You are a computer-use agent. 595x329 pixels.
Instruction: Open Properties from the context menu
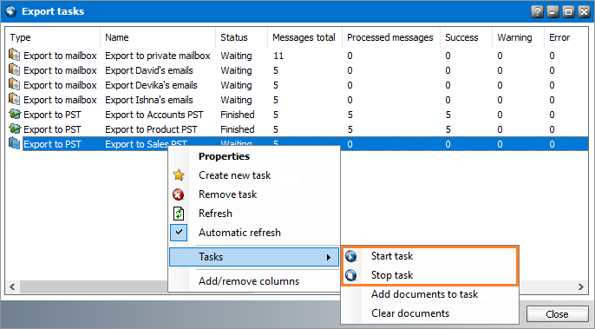(224, 156)
